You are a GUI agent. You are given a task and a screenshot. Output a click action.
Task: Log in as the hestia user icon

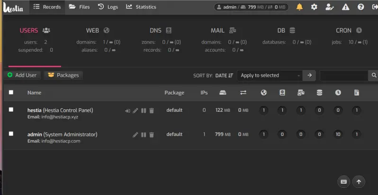(127, 111)
